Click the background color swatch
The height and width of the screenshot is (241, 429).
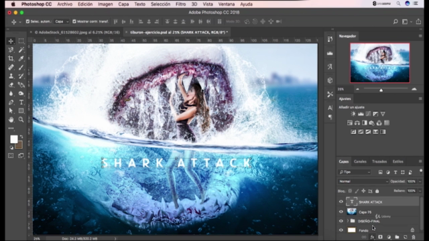19,145
